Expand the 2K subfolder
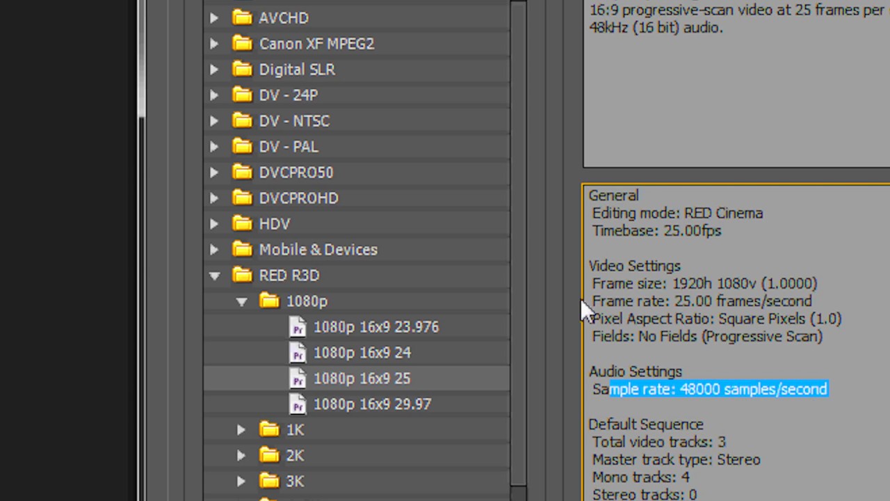 (241, 456)
